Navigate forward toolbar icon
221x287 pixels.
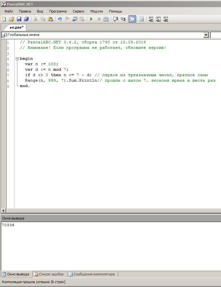82,19
